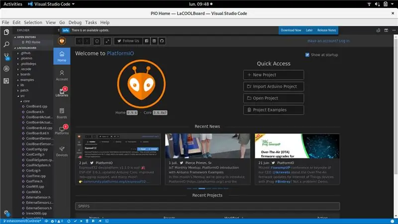
Task: Open the Help menu
Action: (x=105, y=22)
